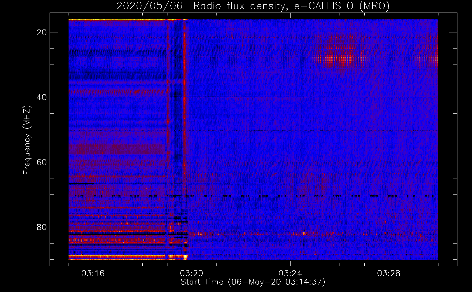Image resolution: width=472 pixels, height=292 pixels.
Task: Click the "03:16" time tick label
Action: 93,274
